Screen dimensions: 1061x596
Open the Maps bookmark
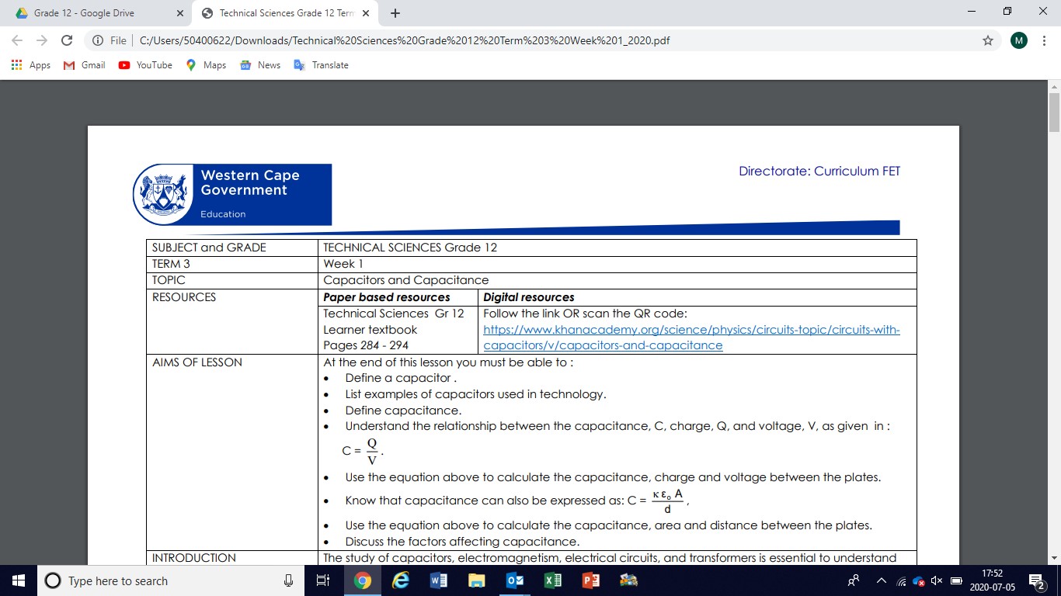coord(206,65)
